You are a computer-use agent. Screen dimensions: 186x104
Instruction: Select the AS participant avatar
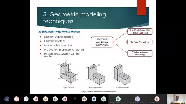coord(36,99)
